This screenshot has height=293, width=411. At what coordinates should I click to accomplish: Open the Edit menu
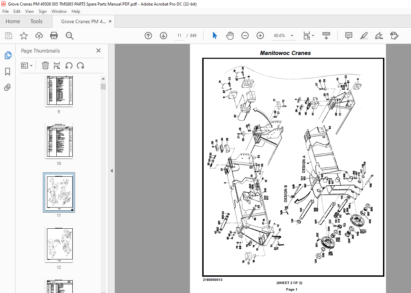pyautogui.click(x=17, y=11)
